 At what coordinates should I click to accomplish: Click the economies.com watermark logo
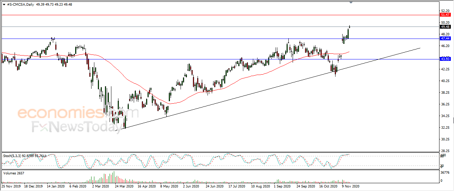78,113
